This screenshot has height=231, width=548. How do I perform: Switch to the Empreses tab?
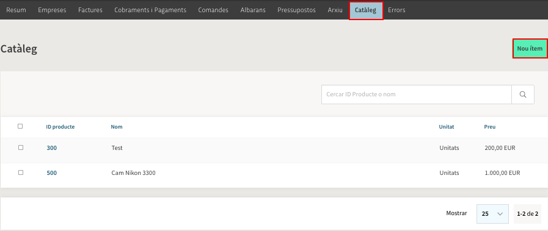[52, 10]
